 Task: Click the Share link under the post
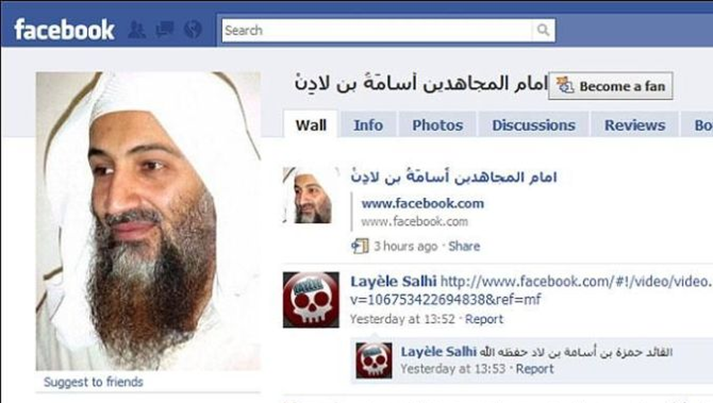coord(464,246)
